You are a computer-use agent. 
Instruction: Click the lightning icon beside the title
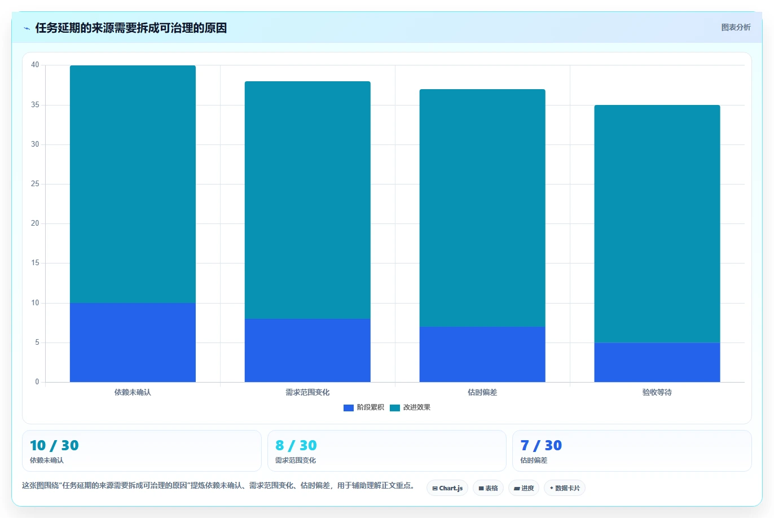click(27, 28)
